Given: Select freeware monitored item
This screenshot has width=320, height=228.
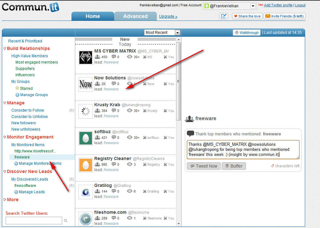Looking at the screenshot, I should pyautogui.click(x=22, y=157).
